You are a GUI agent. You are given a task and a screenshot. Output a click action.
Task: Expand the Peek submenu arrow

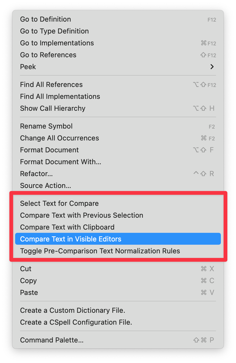click(x=212, y=67)
